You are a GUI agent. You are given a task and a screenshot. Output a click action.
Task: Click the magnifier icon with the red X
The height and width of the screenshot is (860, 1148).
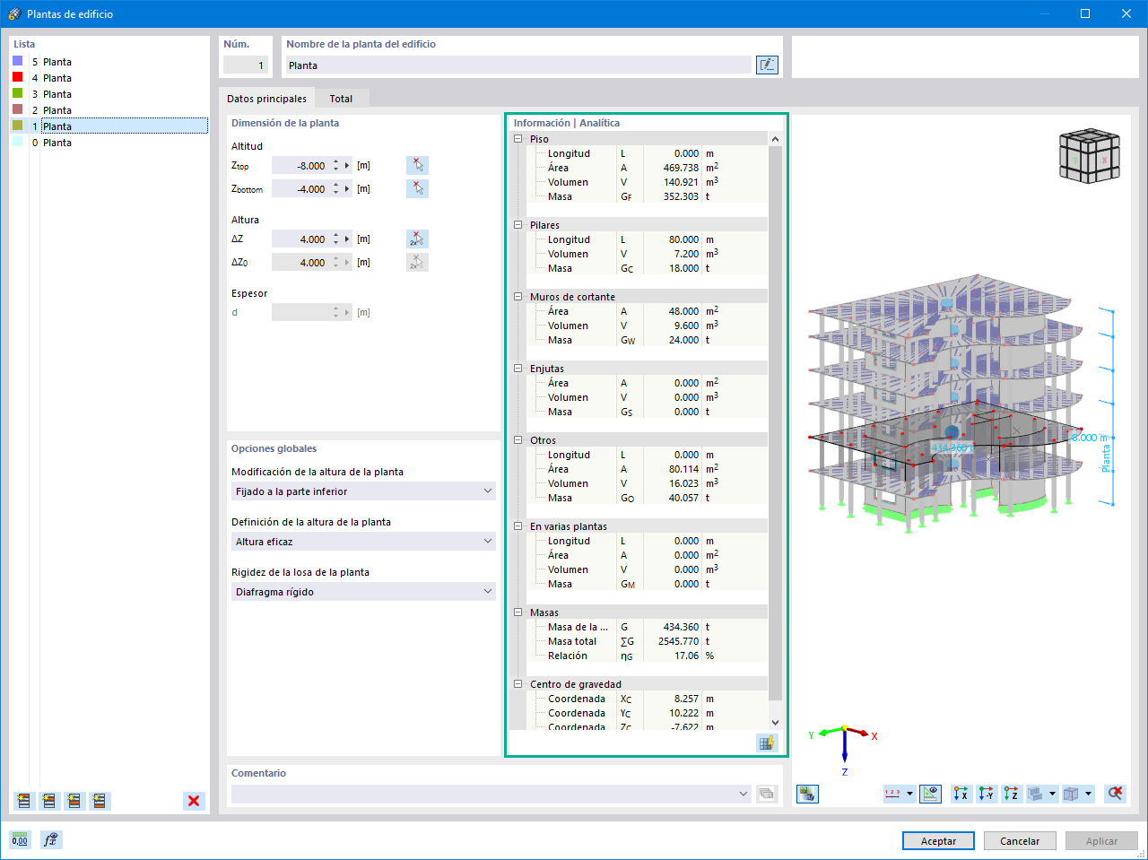1115,794
